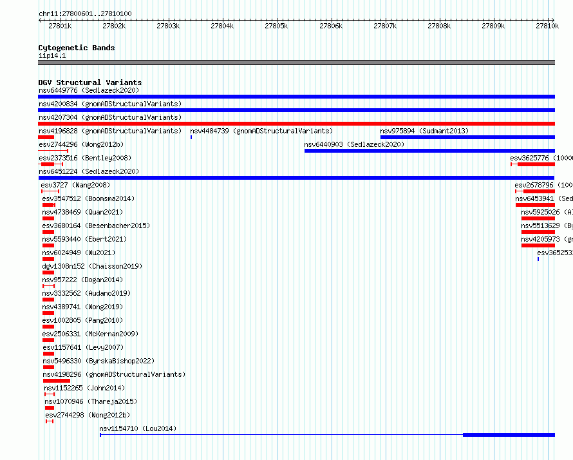This screenshot has width=573, height=460.
Task: Click nsv5593440 (Ebert2021) label
Action: pos(84,239)
